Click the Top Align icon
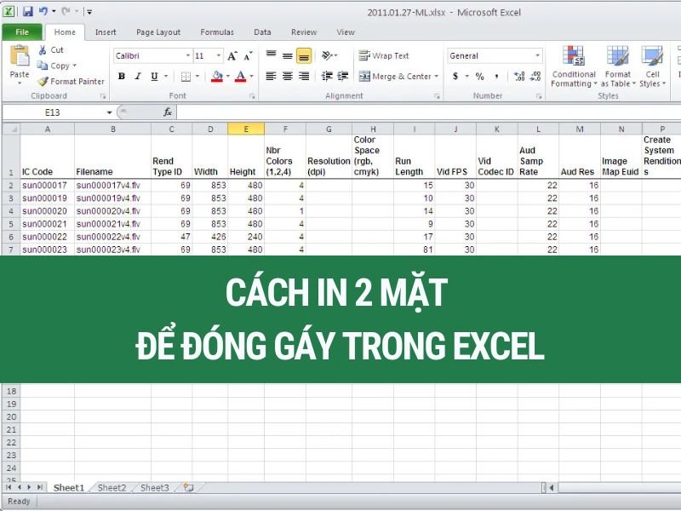The height and width of the screenshot is (511, 681). tap(271, 55)
